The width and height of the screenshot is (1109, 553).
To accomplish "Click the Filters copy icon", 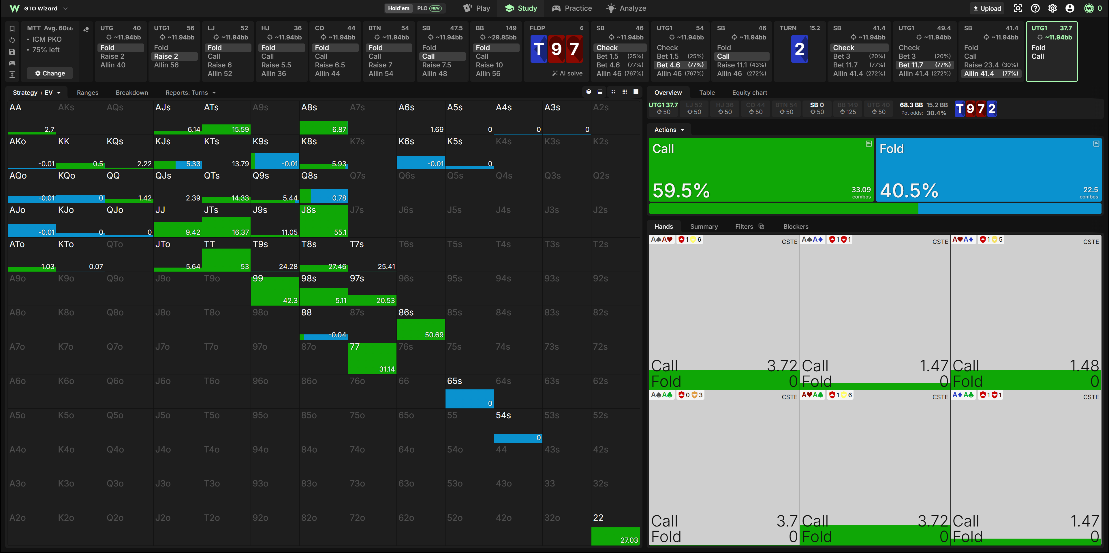I will click(761, 226).
